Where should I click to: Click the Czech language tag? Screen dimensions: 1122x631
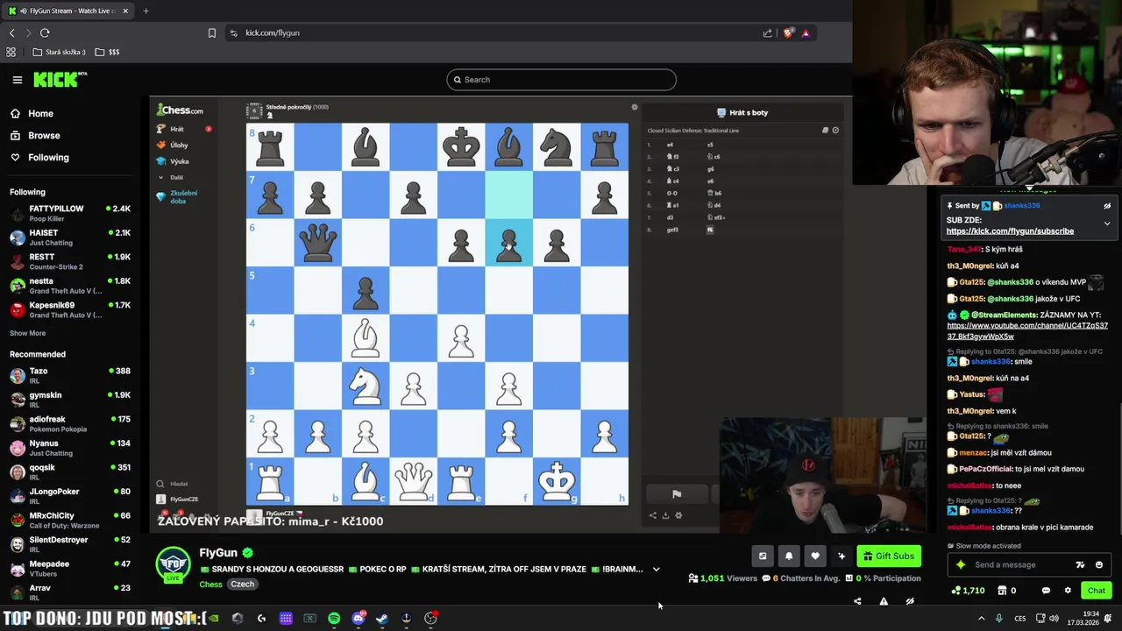click(243, 585)
